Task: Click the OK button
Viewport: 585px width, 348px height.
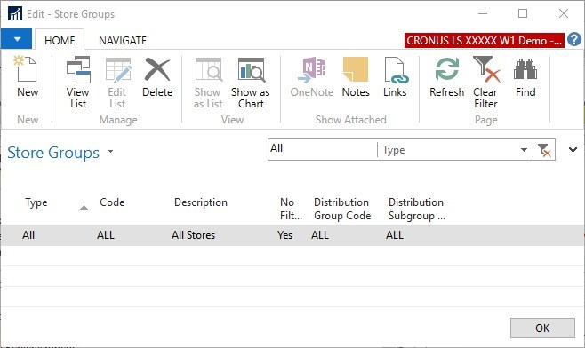Action: pyautogui.click(x=542, y=328)
